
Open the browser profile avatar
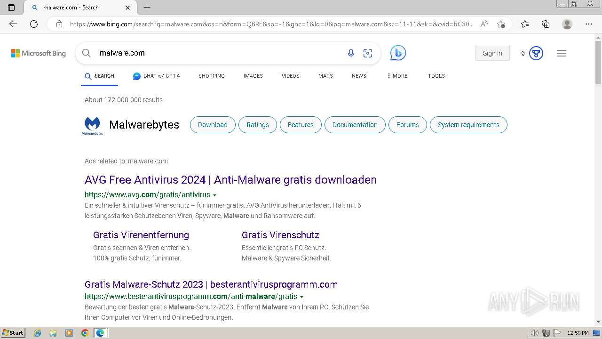point(567,24)
